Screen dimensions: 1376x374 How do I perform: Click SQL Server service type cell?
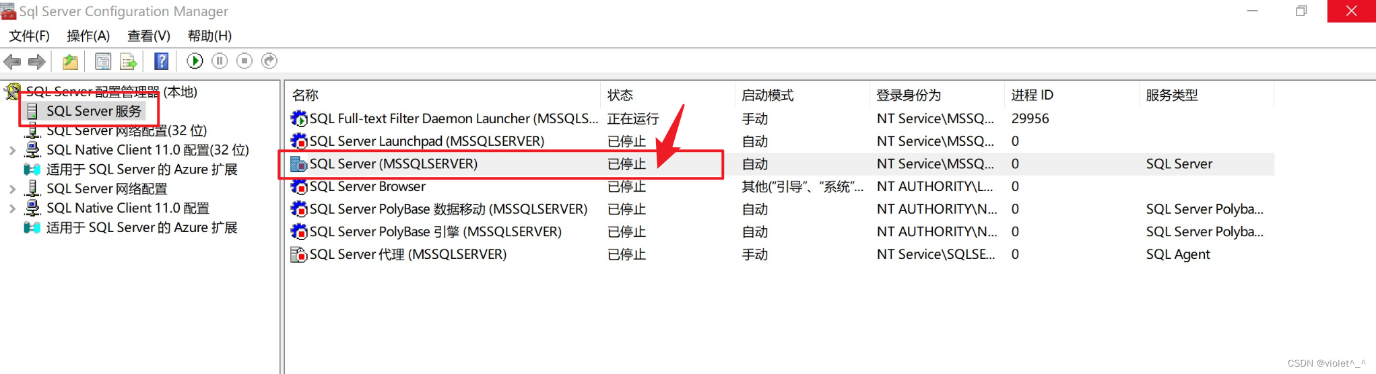(1179, 164)
